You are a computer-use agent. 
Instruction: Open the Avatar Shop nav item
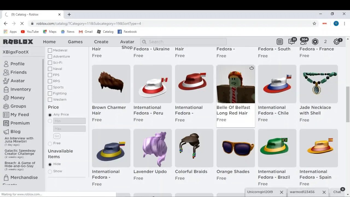click(x=127, y=44)
